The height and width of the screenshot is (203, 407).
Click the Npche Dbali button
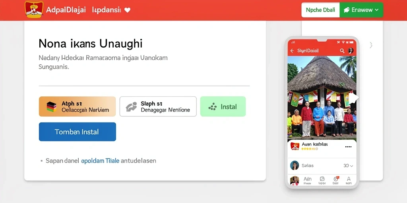pos(320,10)
